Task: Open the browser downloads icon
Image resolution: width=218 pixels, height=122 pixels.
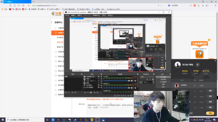Action: coord(203,5)
